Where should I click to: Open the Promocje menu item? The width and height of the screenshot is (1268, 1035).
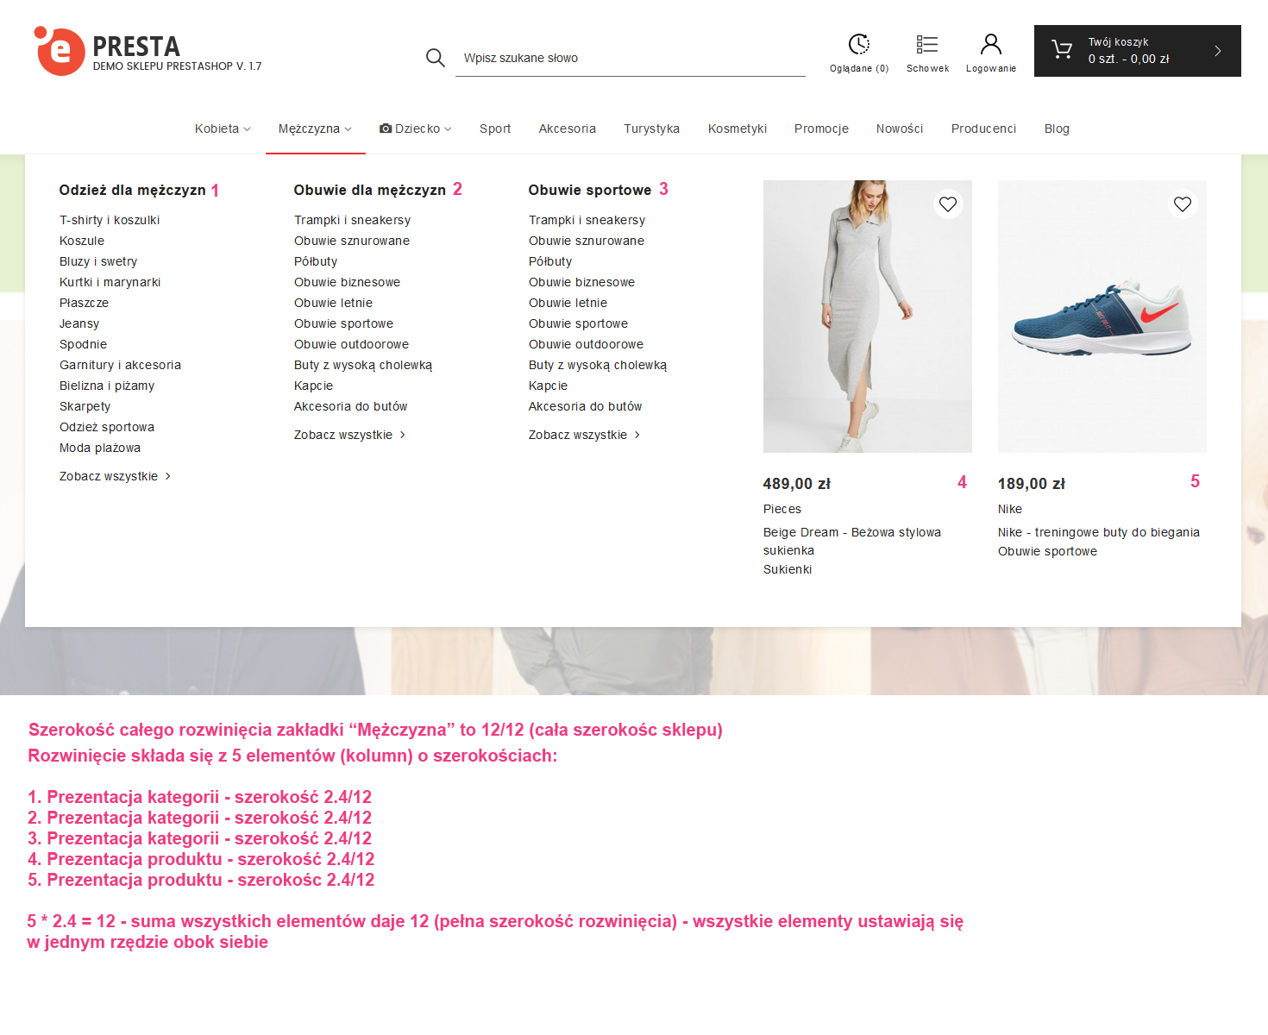(x=821, y=129)
